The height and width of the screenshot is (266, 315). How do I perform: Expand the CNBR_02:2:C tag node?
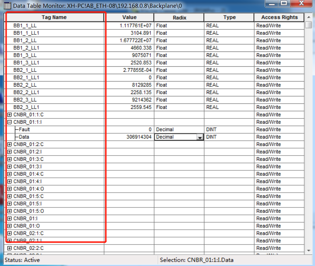click(10, 248)
